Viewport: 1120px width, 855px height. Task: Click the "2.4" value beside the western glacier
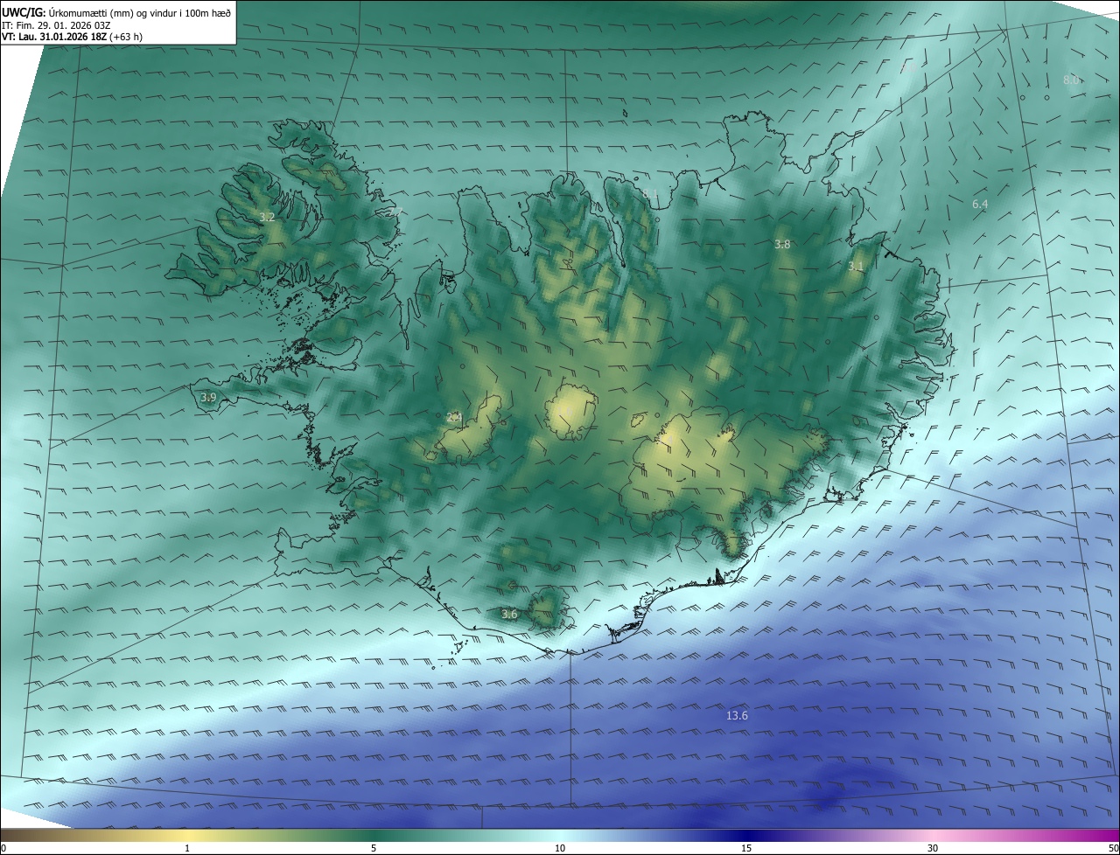point(453,418)
